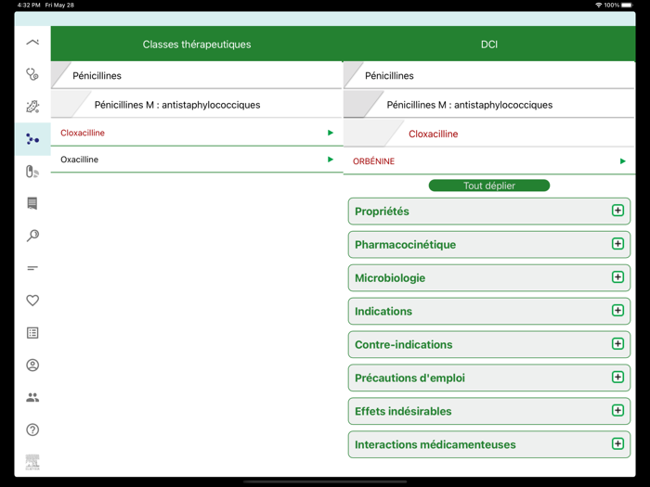
Task: Check the Wi-Fi status icon
Action: [x=598, y=5]
